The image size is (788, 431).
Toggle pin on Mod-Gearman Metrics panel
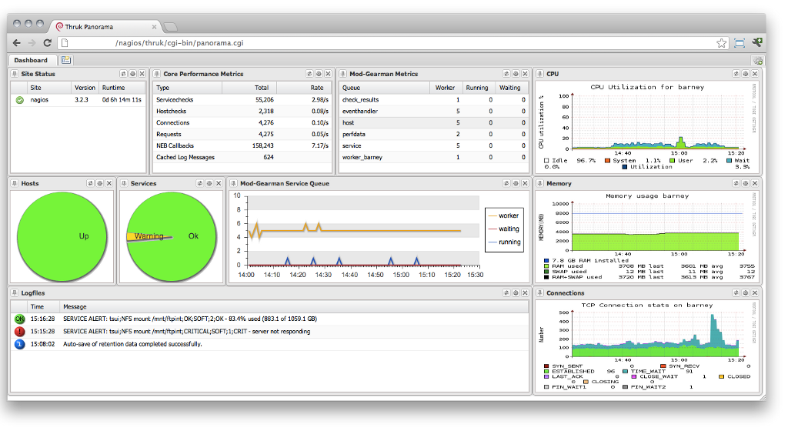[x=342, y=74]
